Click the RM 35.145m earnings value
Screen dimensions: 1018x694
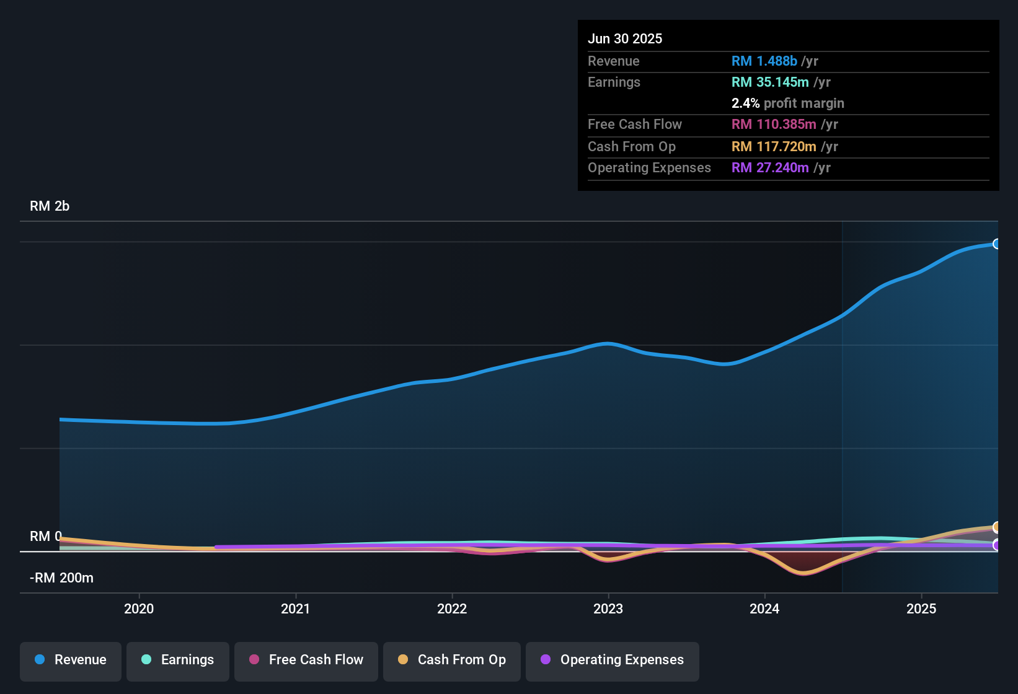pos(770,82)
